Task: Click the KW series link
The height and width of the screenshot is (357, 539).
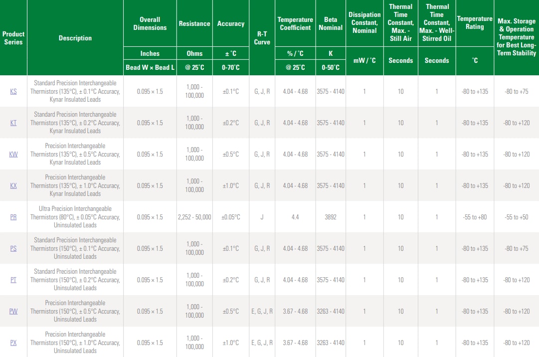Action: coord(13,154)
